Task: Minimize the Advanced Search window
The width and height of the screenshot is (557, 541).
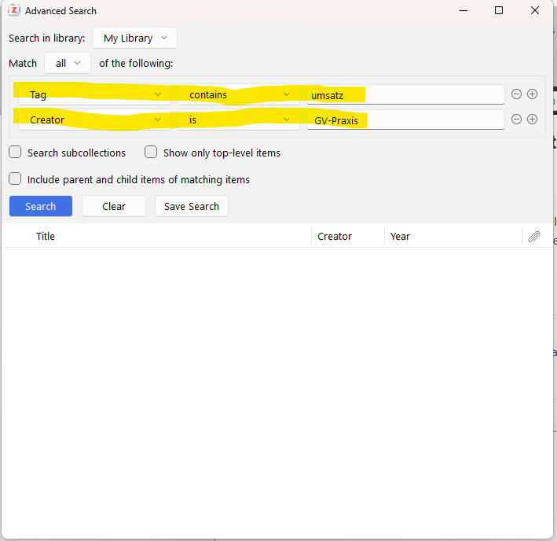Action: coord(464,10)
